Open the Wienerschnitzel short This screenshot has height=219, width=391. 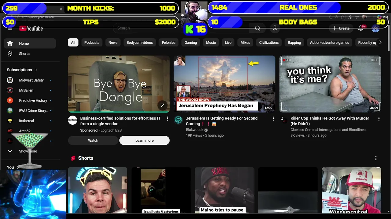(x=351, y=190)
